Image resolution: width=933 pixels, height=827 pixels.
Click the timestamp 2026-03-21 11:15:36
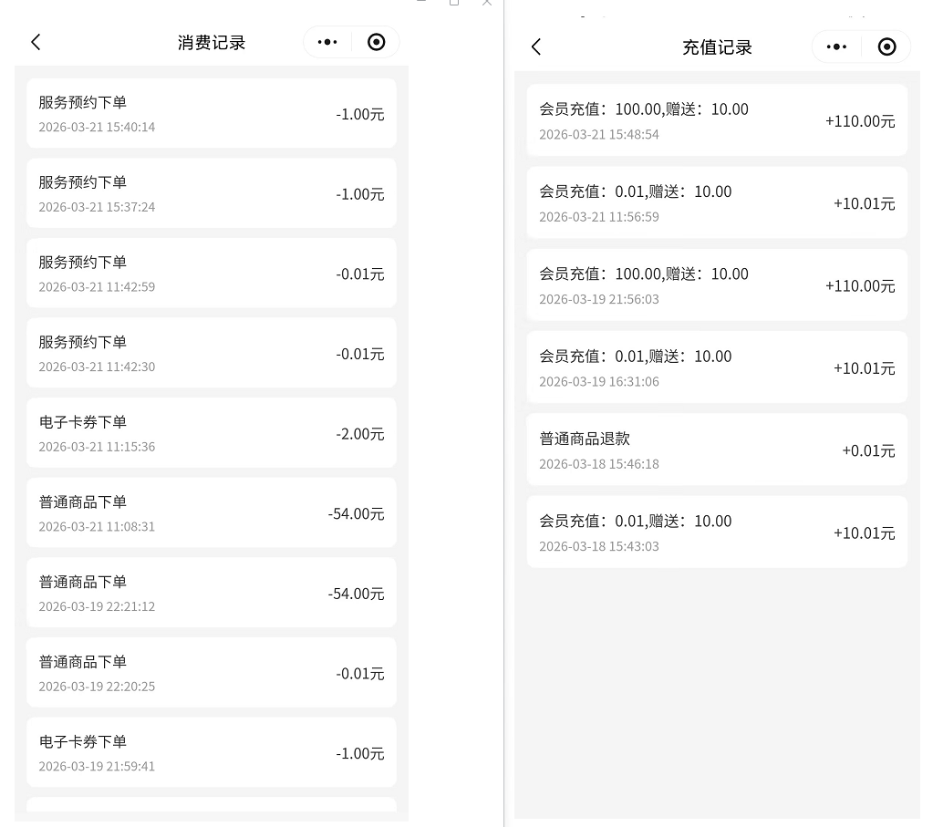point(97,447)
